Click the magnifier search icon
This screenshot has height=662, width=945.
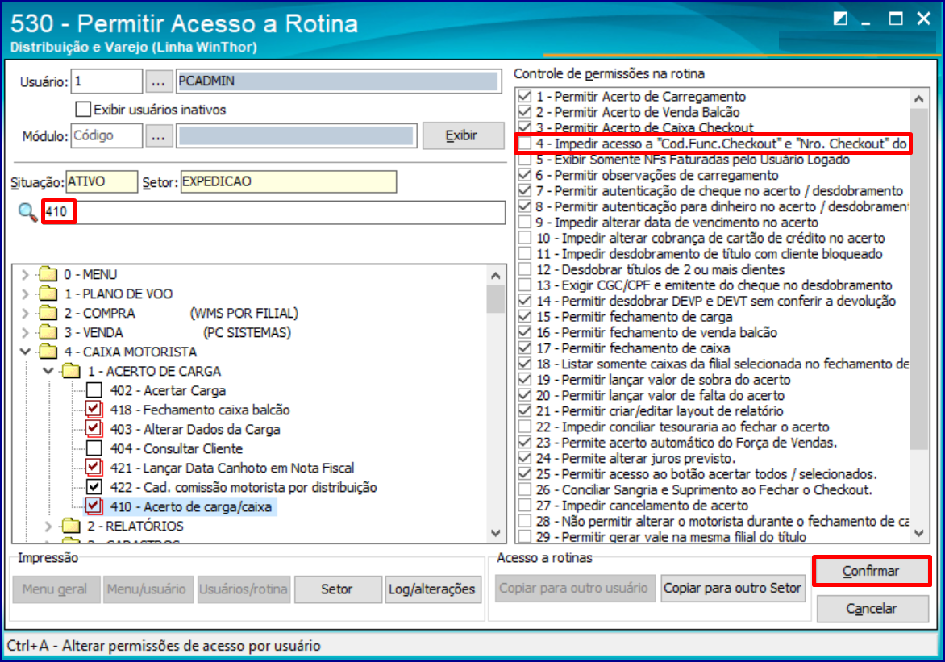27,212
